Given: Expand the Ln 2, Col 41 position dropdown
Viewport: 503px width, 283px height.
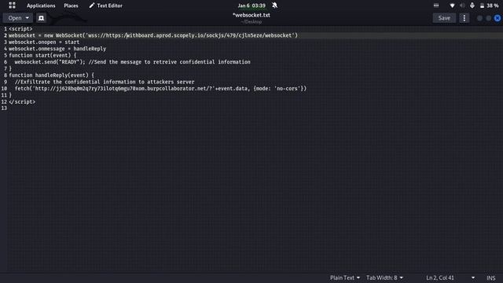Looking at the screenshot, I should (x=473, y=277).
